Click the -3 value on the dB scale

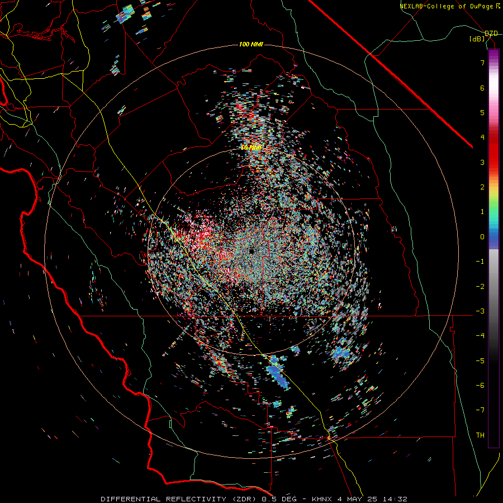click(480, 311)
